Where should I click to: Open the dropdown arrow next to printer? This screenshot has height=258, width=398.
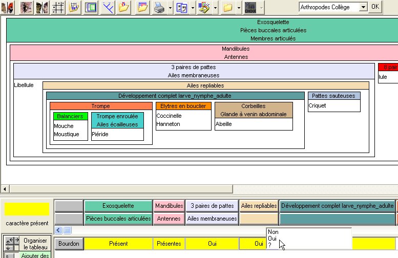pyautogui.click(x=170, y=8)
